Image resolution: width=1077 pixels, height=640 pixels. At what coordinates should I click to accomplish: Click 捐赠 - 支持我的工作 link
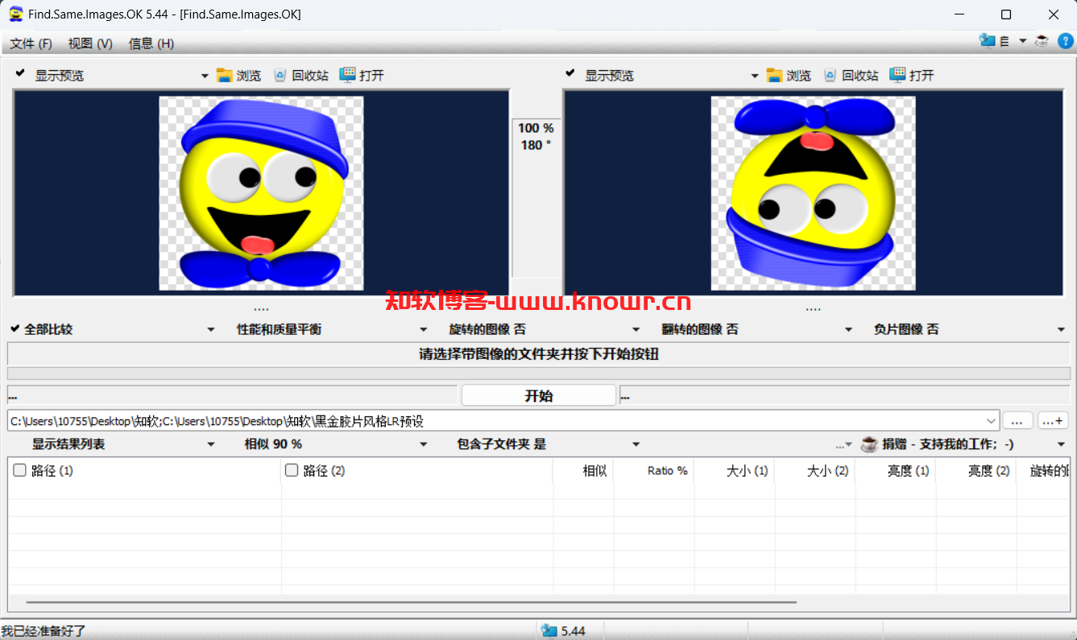click(x=948, y=444)
